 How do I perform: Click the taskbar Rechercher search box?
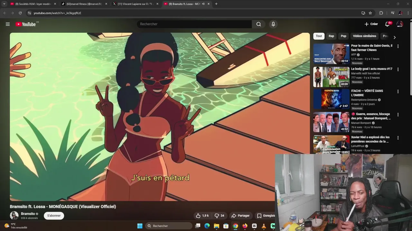169,226
